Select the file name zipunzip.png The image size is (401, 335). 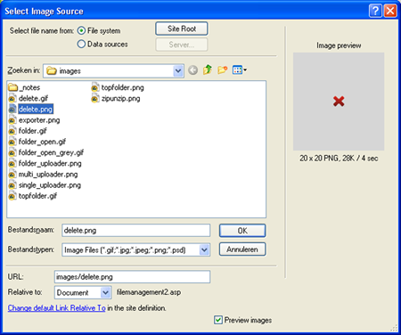tap(120, 98)
